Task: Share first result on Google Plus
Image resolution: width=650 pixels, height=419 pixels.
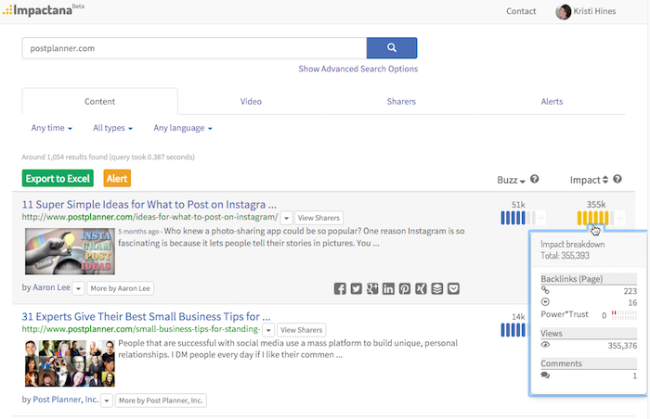Action: (372, 288)
